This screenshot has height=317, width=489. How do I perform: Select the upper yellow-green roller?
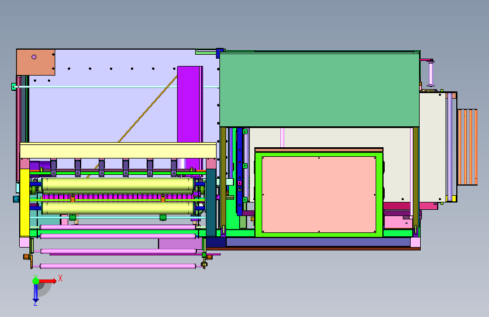click(x=117, y=184)
